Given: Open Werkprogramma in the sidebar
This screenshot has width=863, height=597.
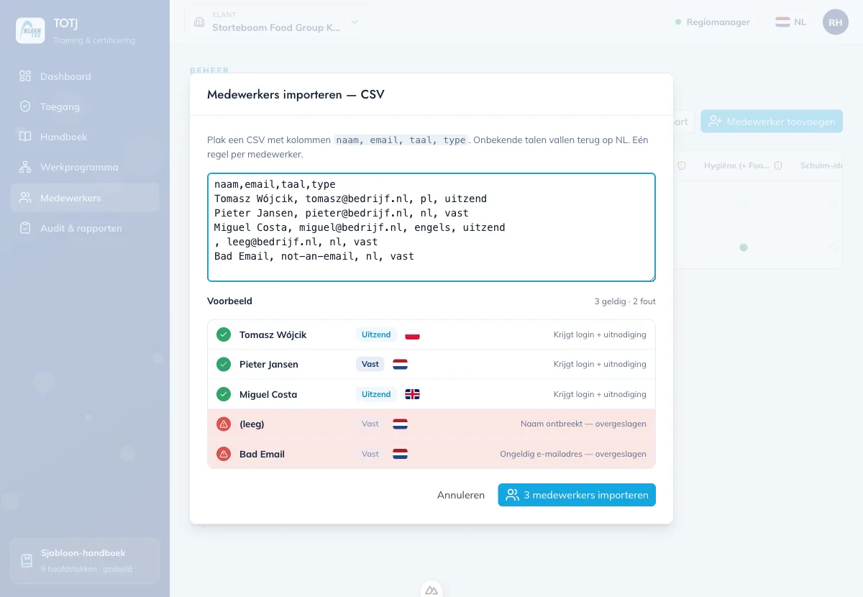Looking at the screenshot, I should click(85, 167).
